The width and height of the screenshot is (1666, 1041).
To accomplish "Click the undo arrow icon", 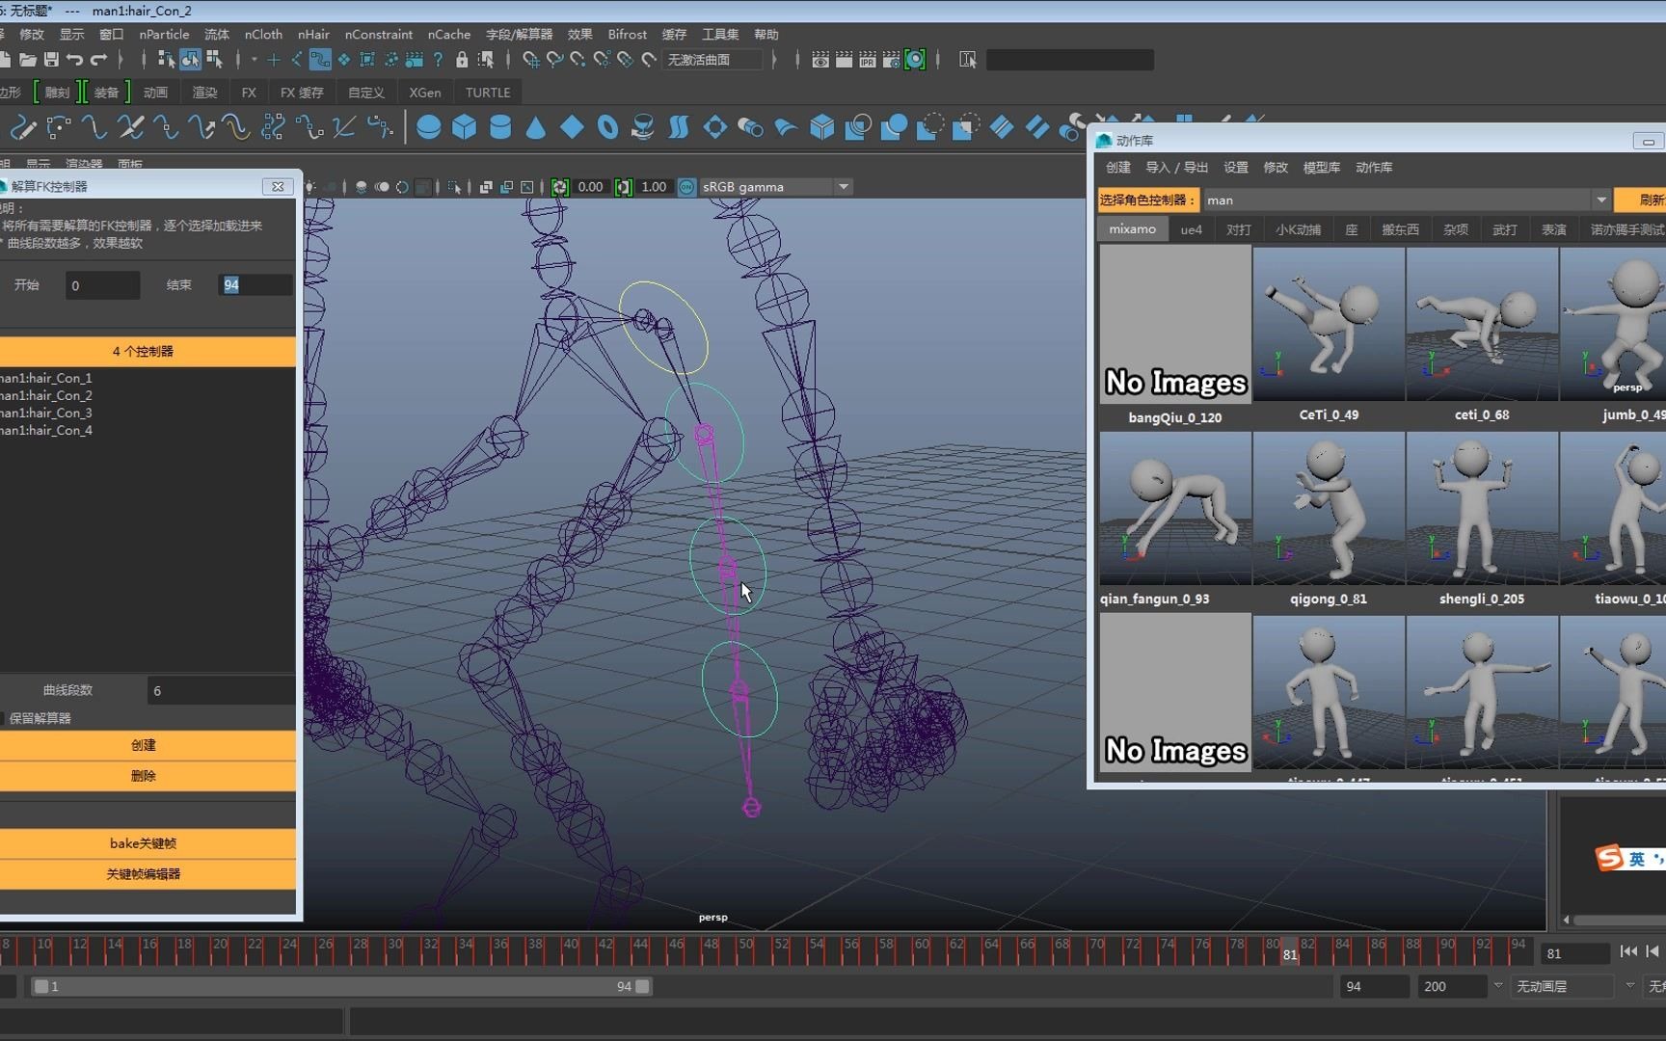I will [74, 60].
